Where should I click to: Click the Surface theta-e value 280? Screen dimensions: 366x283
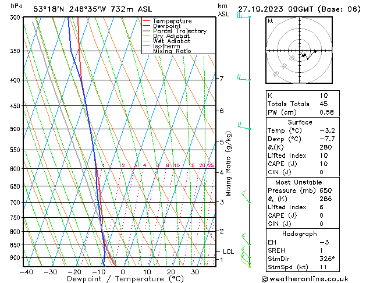pos(326,147)
